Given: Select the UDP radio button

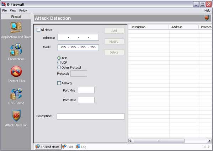Looking at the screenshot, I should [59, 63].
